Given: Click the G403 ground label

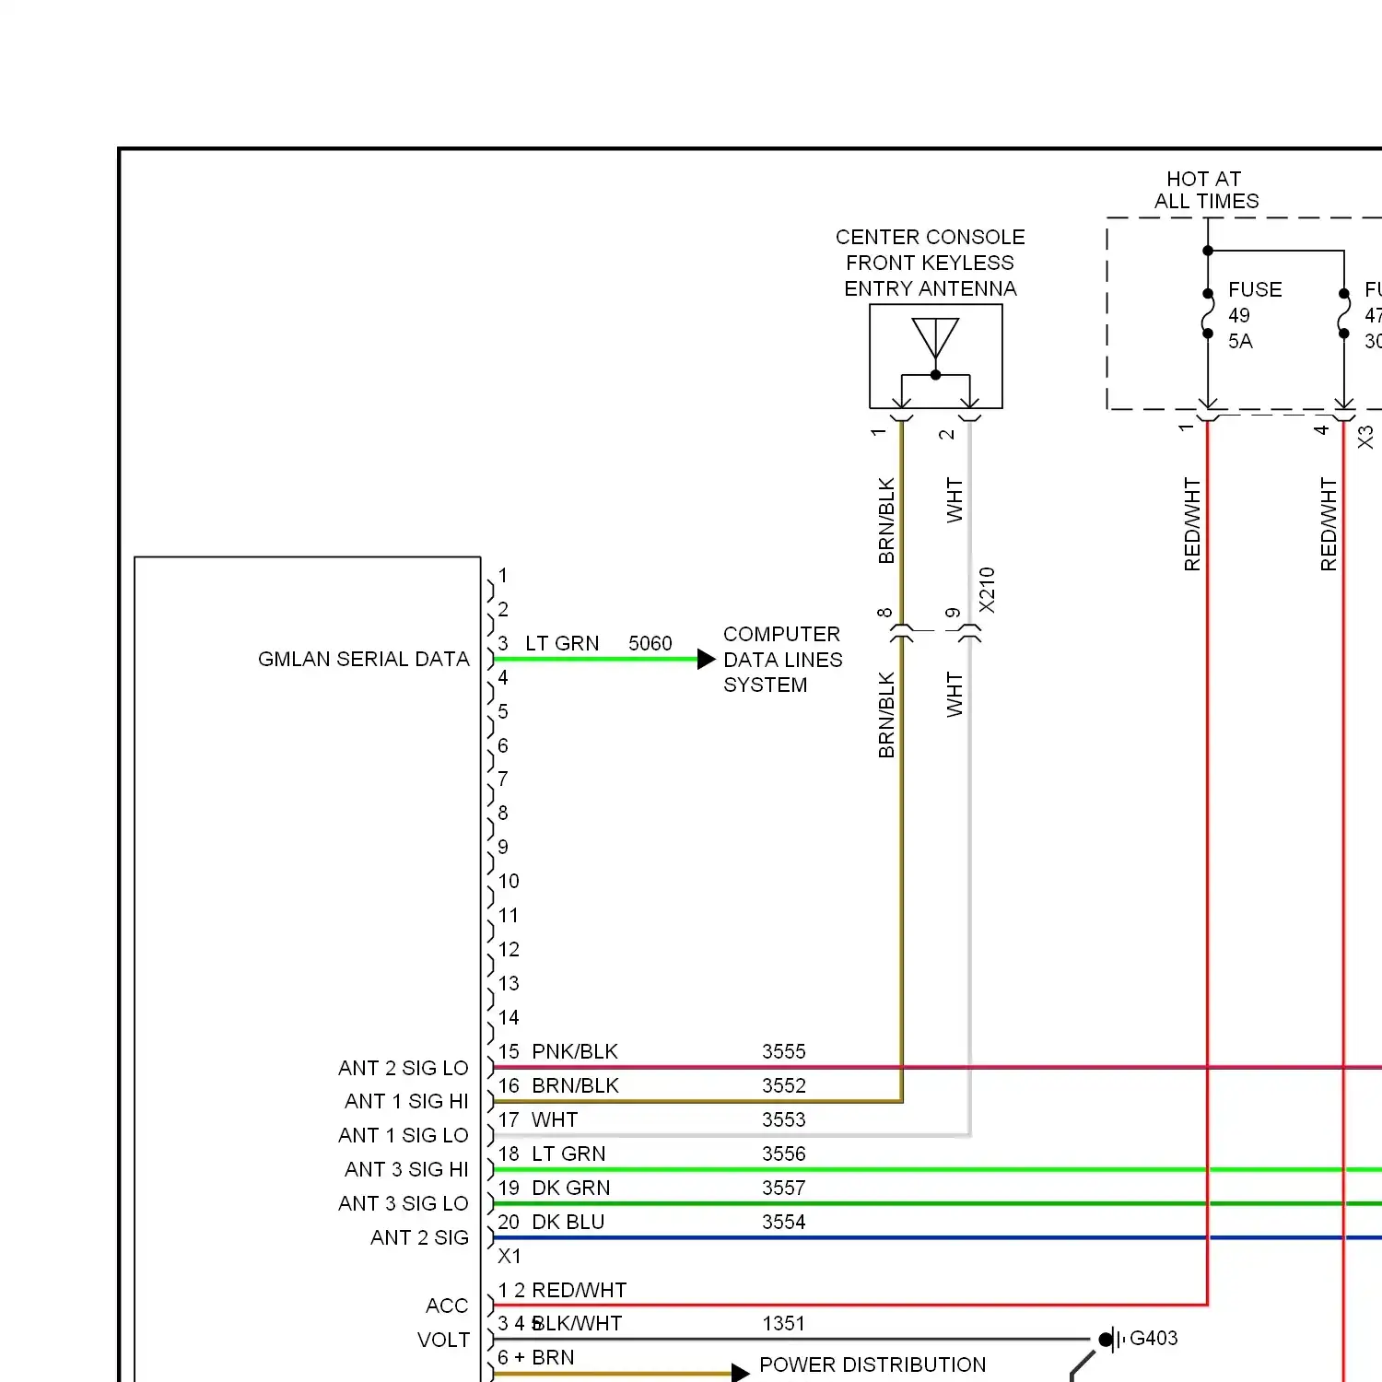Looking at the screenshot, I should point(1154,1338).
